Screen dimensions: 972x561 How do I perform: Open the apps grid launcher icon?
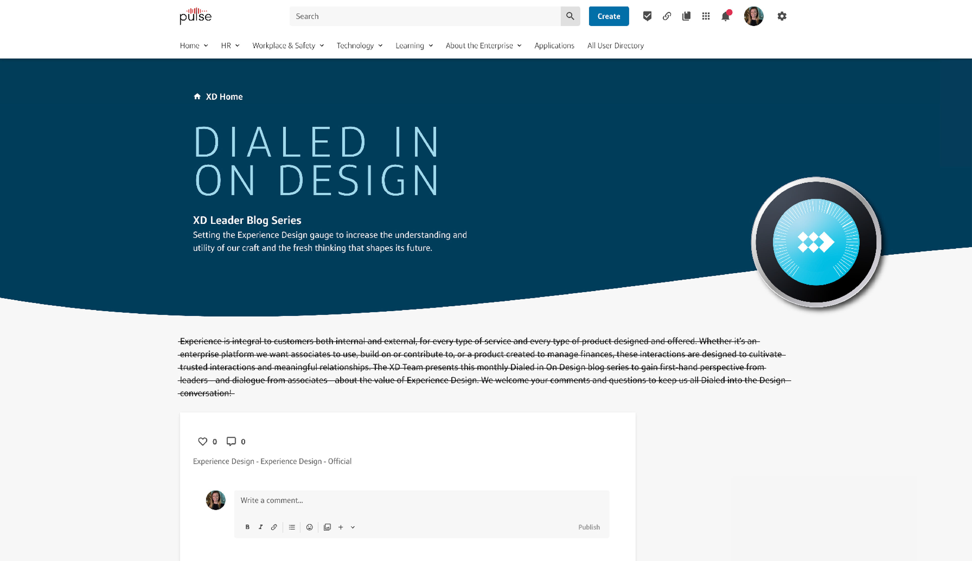coord(705,16)
